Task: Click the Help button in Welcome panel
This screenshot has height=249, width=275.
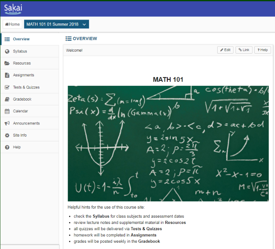Action: pyautogui.click(x=263, y=50)
